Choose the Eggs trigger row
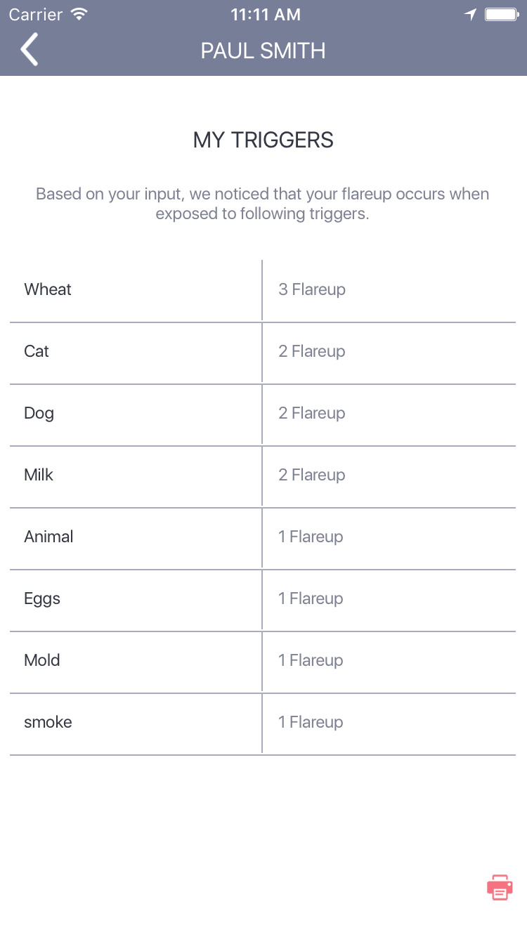527x937 pixels. point(263,600)
